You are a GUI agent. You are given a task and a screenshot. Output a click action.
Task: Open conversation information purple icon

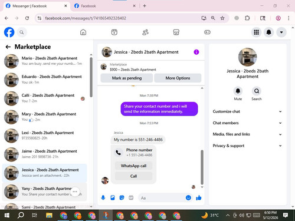(196, 52)
